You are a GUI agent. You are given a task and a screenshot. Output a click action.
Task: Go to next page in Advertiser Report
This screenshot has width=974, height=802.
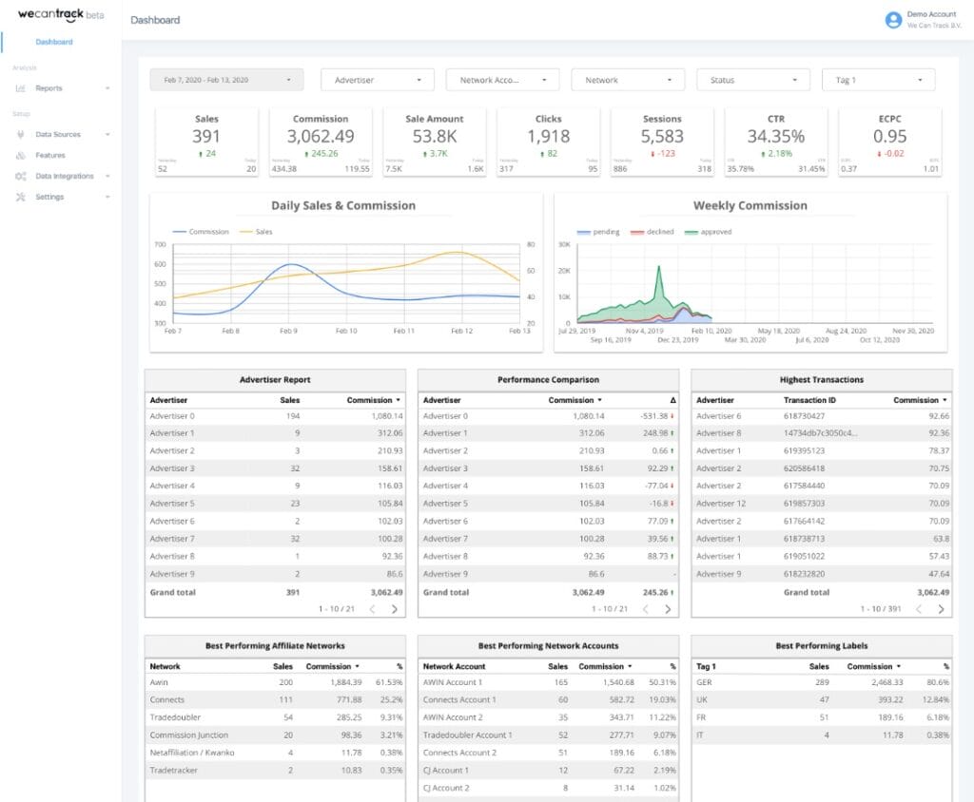pyautogui.click(x=394, y=609)
